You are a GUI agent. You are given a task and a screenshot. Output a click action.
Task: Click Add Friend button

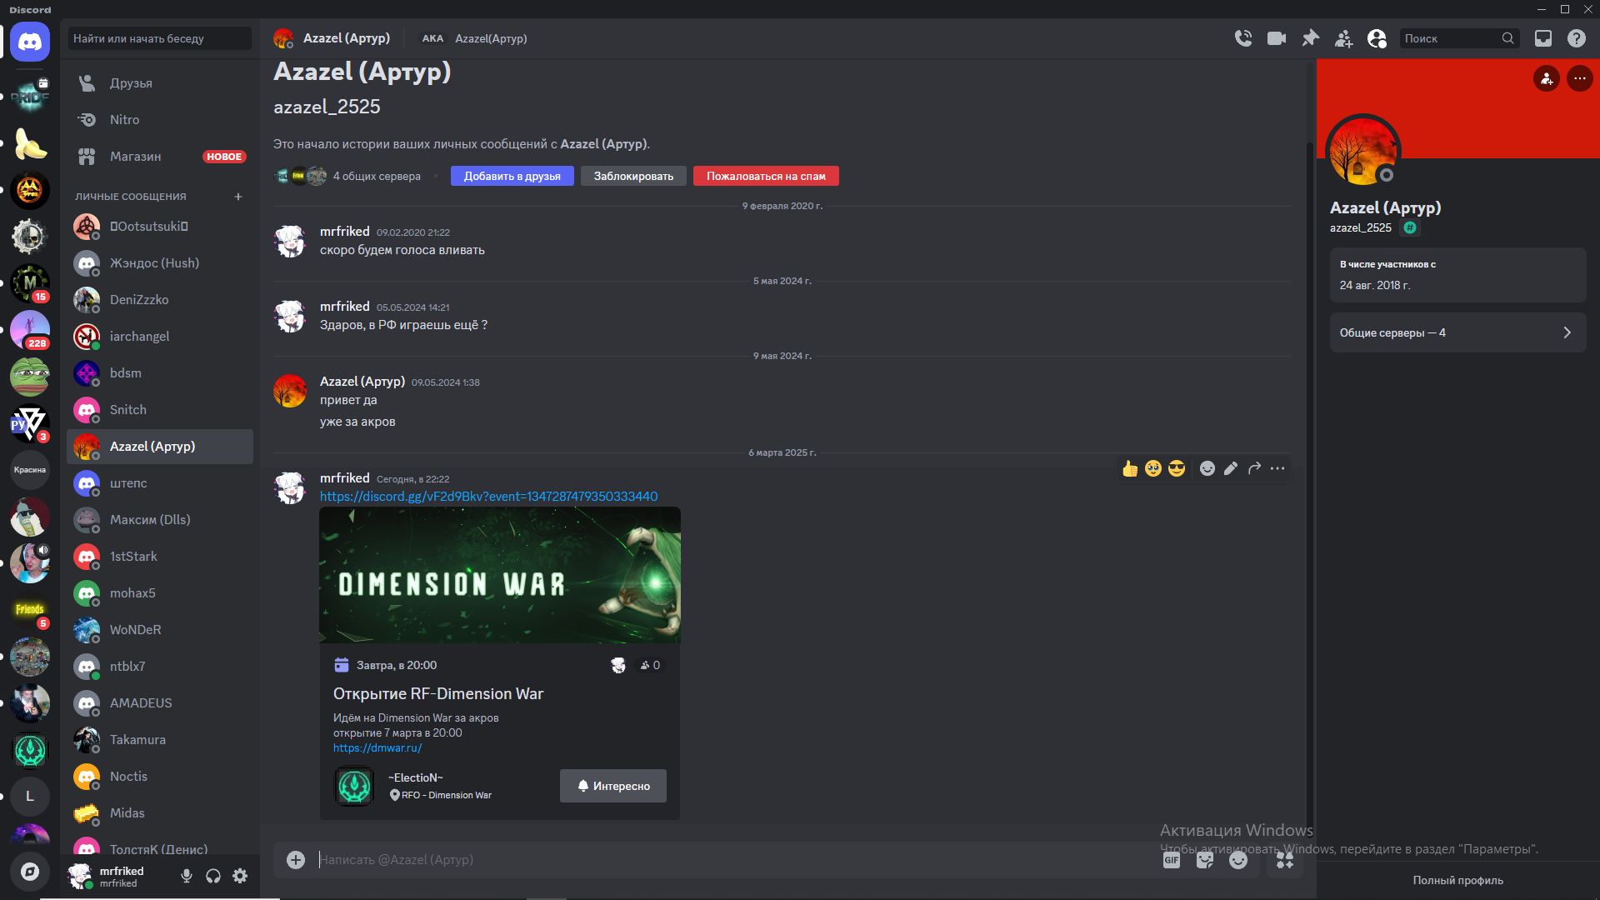(x=512, y=176)
